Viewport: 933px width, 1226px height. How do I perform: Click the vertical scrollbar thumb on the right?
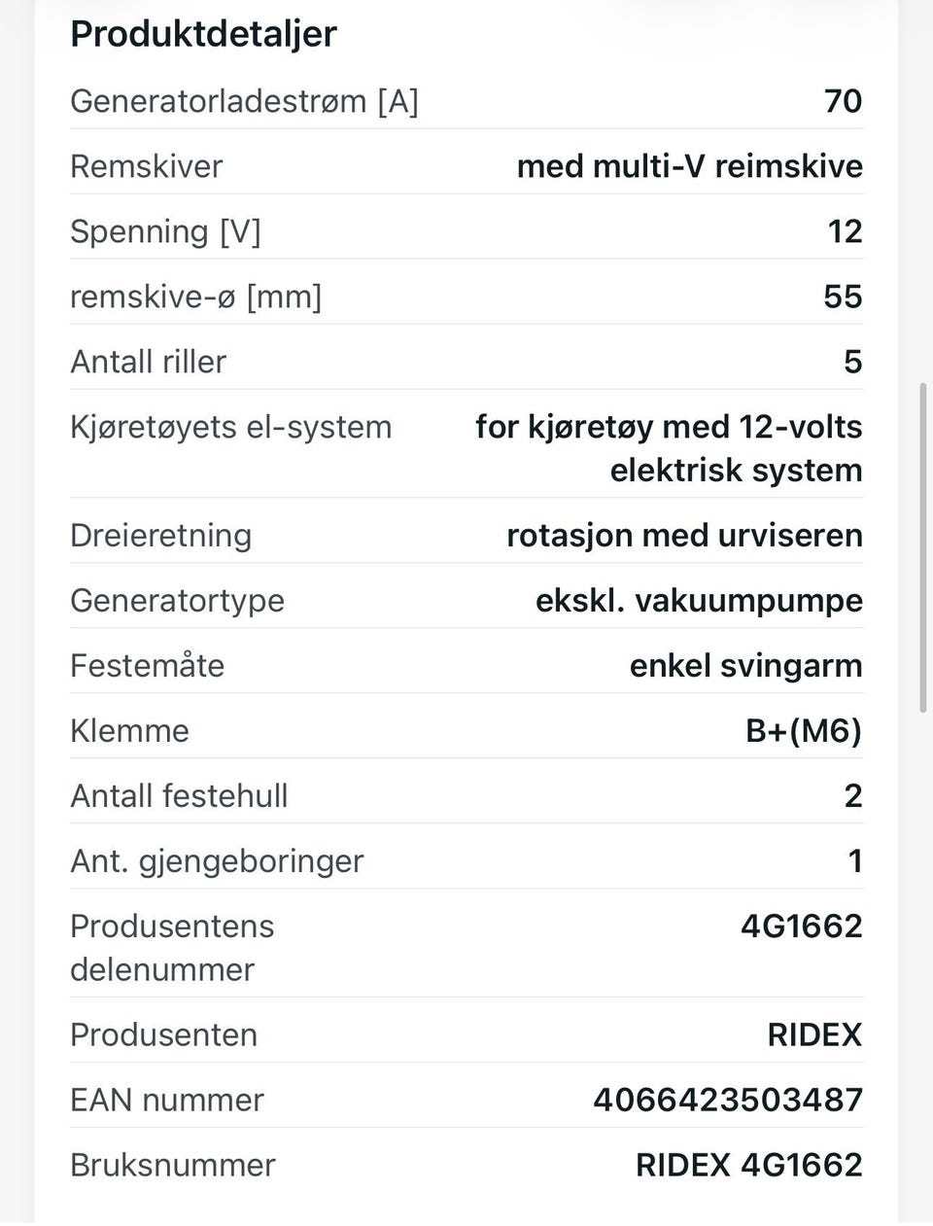point(923,548)
